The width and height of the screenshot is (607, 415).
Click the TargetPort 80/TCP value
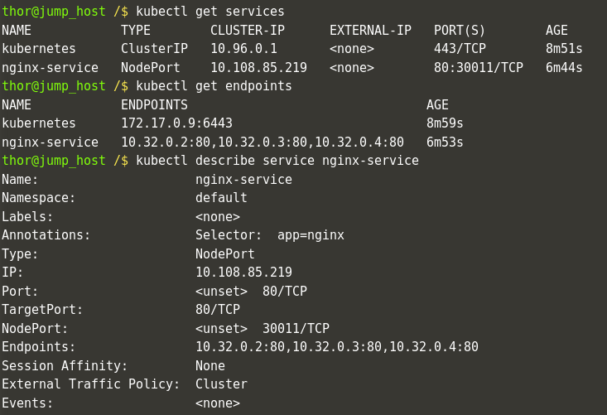click(218, 310)
